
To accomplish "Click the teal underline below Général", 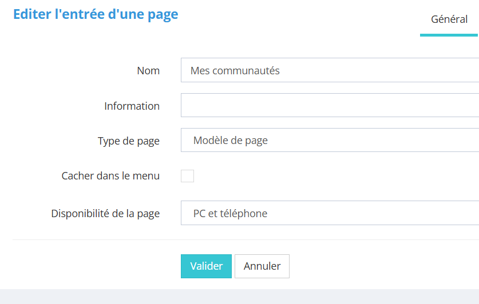I will 449,35.
